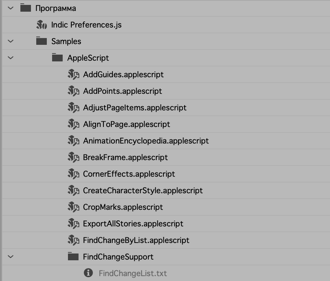Click the Indic Preferences.js script icon
This screenshot has width=330, height=281.
(x=42, y=25)
